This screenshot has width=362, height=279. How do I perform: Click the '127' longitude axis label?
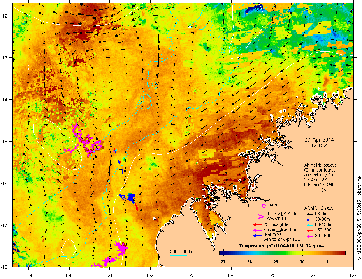click(353, 275)
